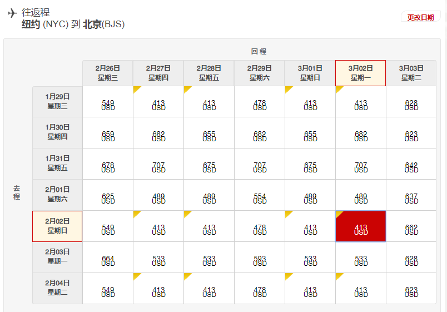Select departure row 1月31日 星期五
Image resolution: width=447 pixels, height=312 pixels.
coord(57,164)
